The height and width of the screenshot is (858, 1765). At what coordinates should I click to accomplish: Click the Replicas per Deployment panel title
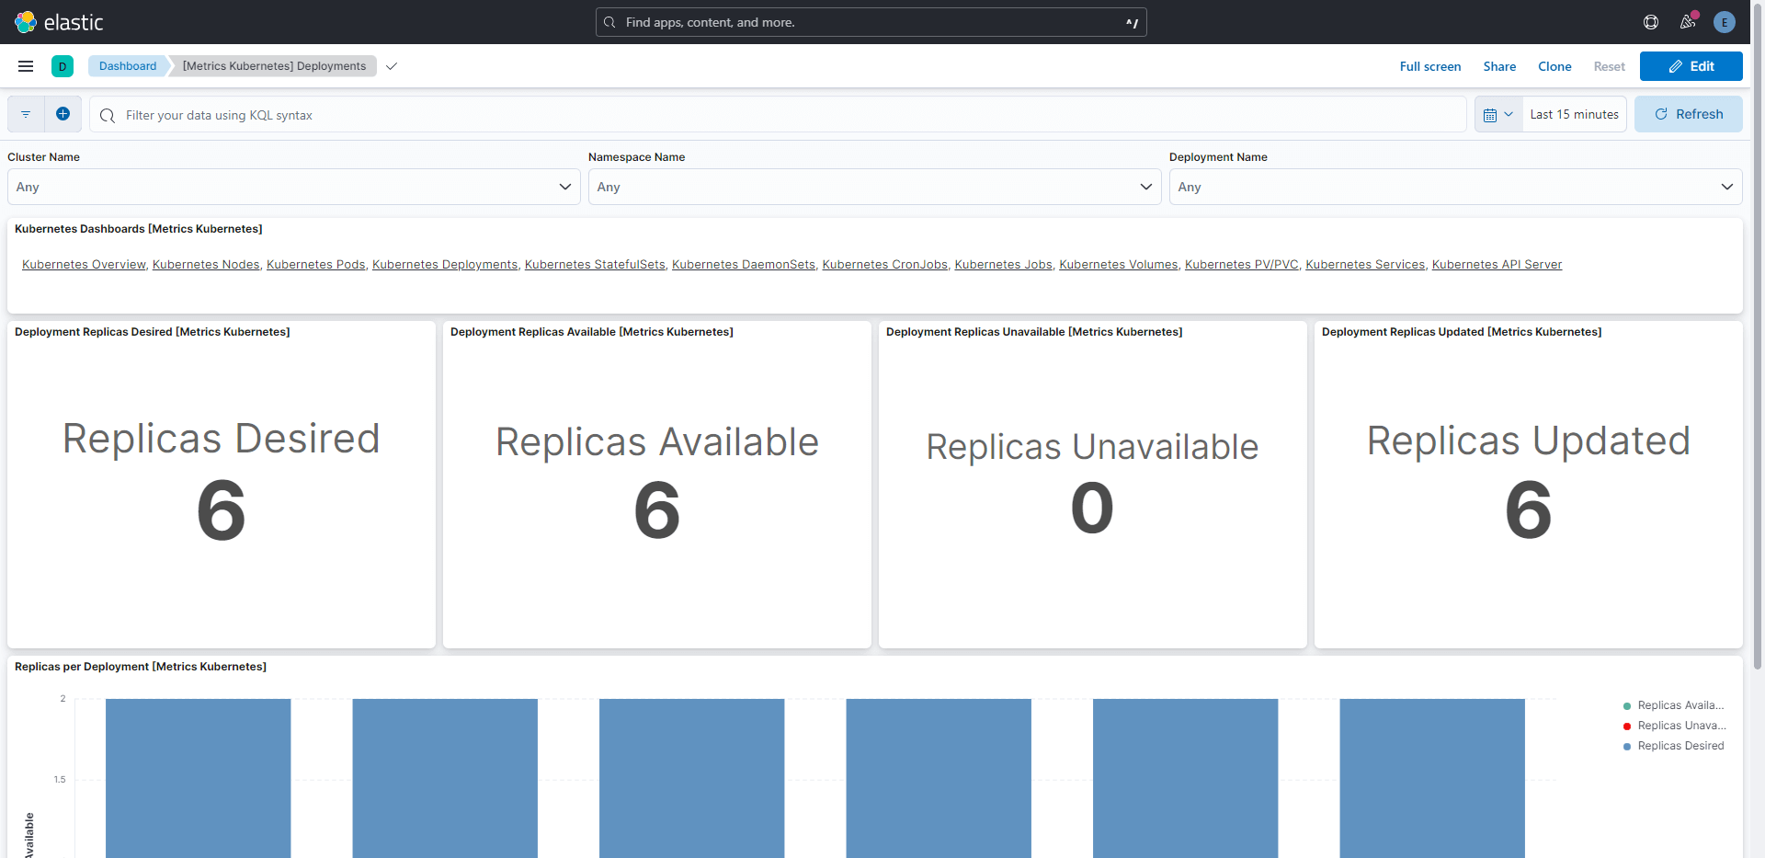(x=141, y=667)
